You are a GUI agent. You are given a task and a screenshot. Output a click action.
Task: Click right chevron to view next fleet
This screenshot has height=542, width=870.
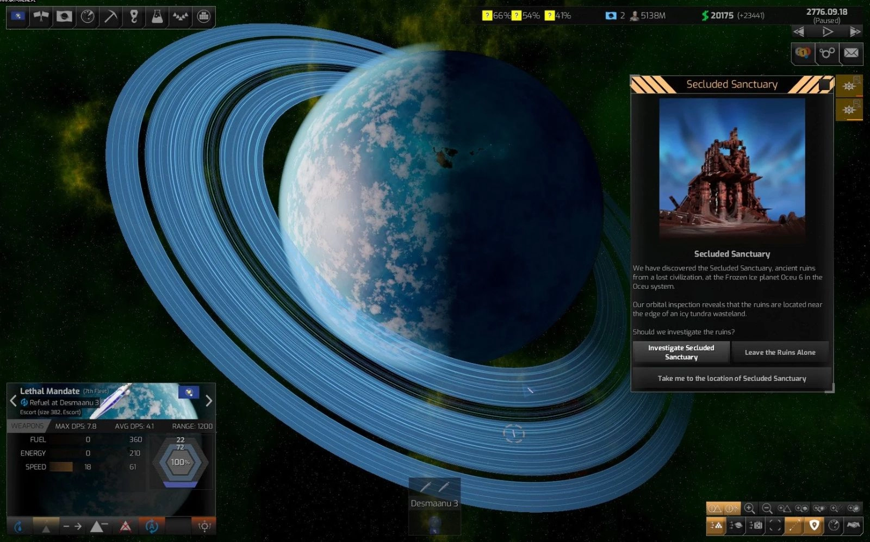[x=208, y=401]
